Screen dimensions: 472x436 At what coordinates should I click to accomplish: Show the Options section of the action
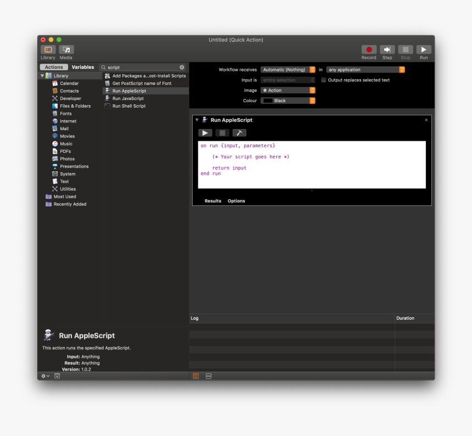237,201
